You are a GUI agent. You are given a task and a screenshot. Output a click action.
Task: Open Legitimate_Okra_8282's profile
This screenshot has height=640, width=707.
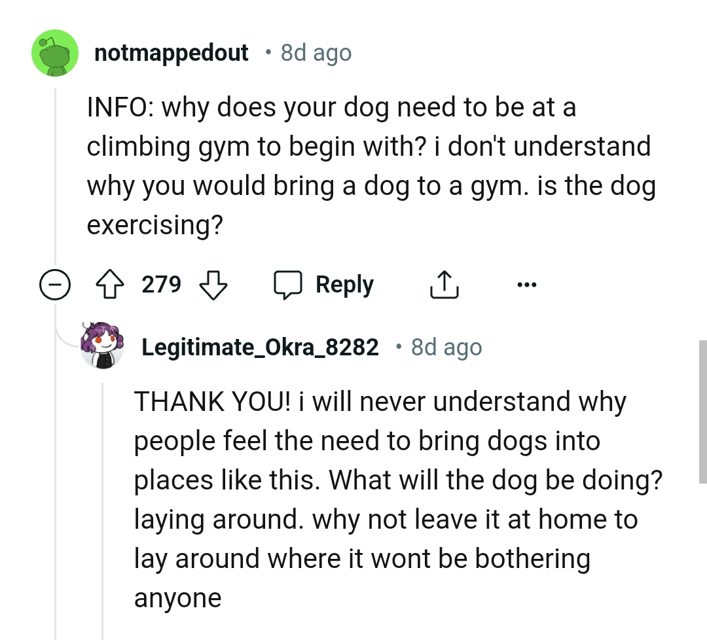coord(260,347)
